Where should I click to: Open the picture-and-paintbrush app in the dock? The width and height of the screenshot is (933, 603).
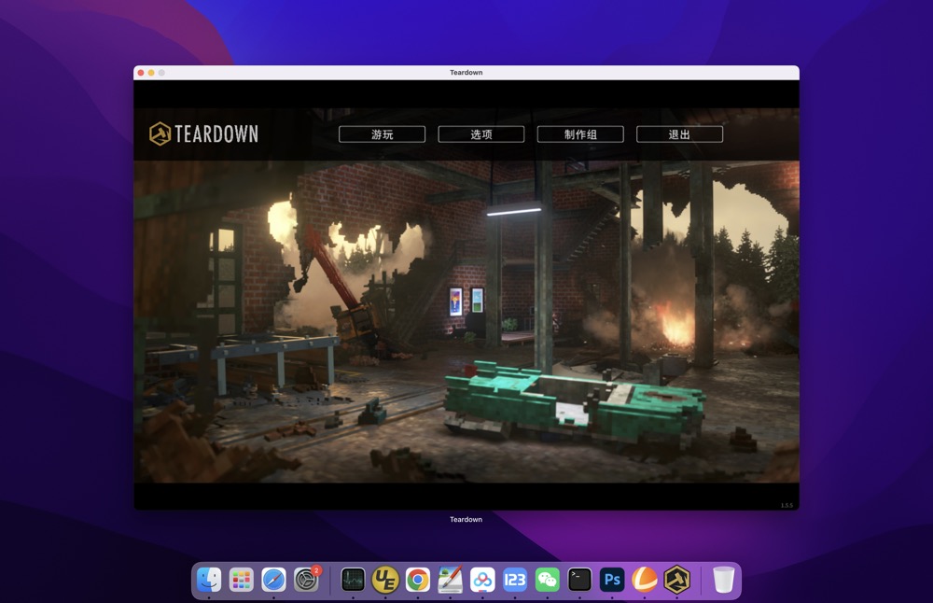[450, 580]
